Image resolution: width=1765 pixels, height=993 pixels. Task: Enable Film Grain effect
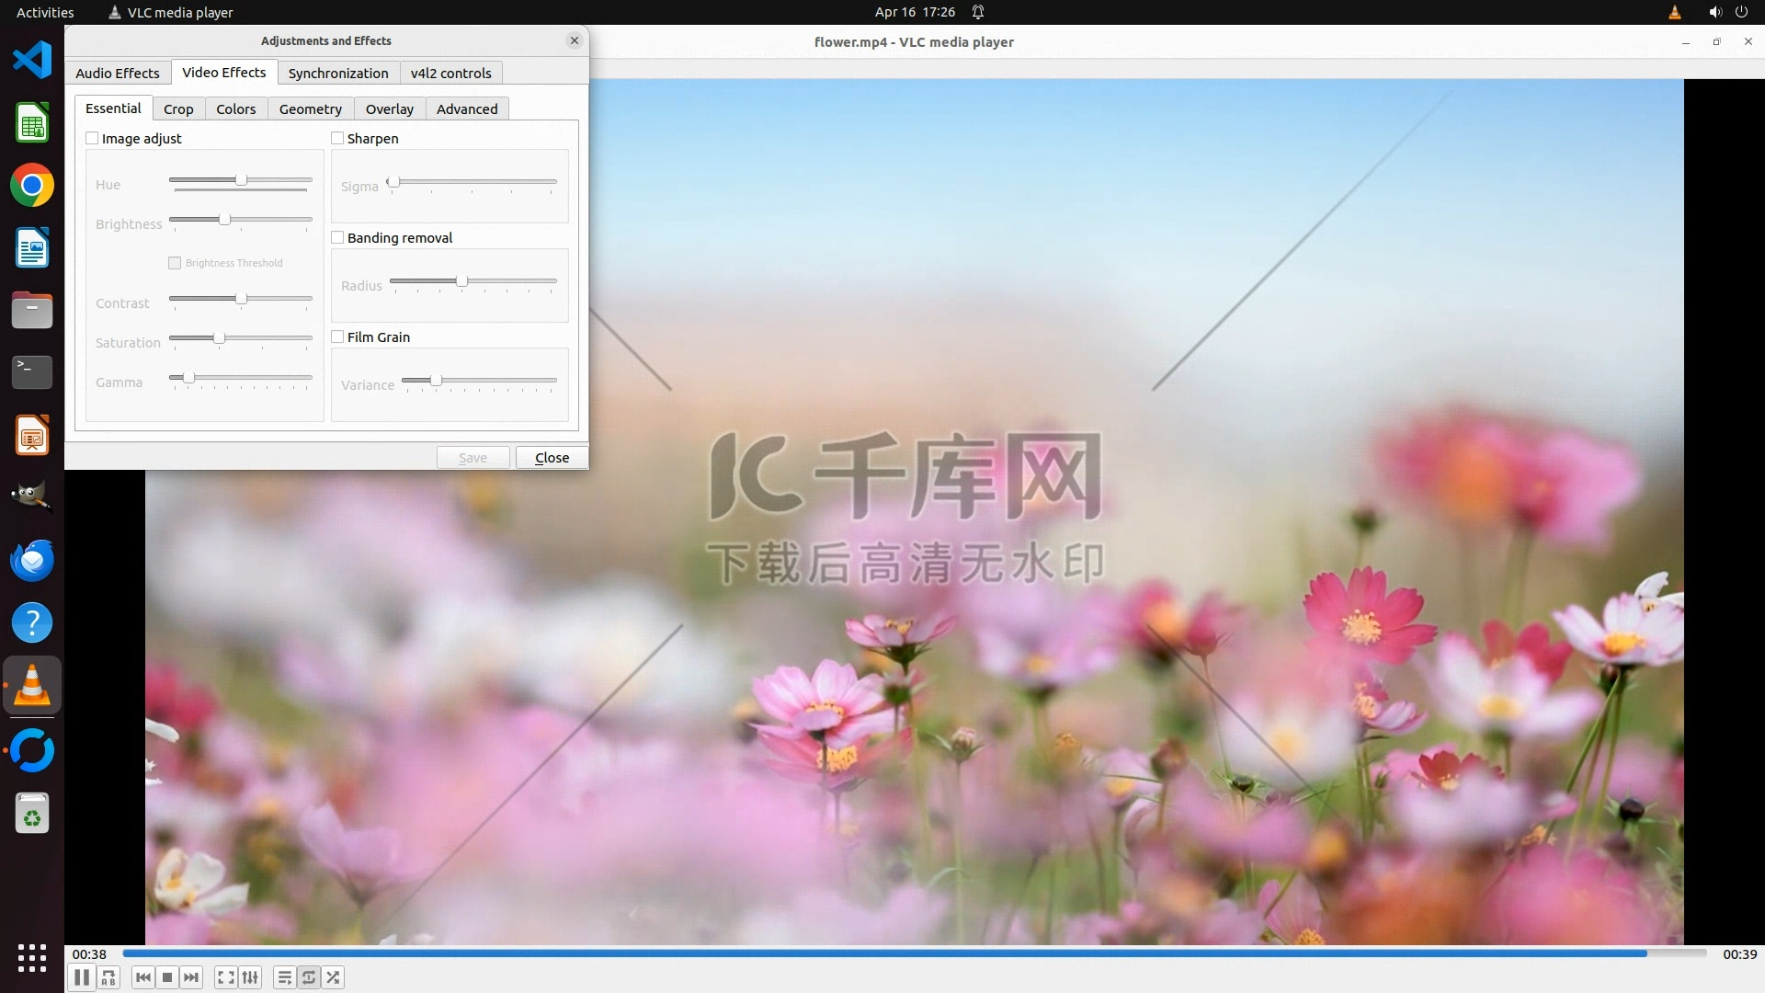[x=337, y=337]
